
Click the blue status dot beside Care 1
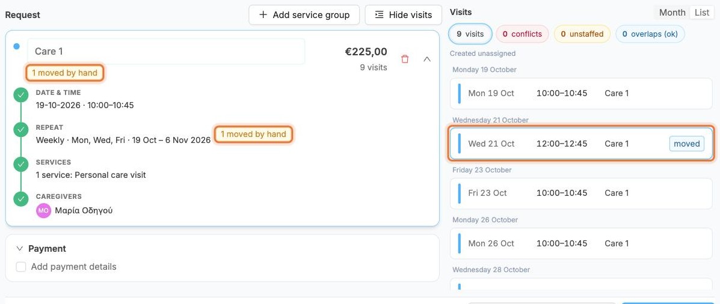[x=16, y=46]
